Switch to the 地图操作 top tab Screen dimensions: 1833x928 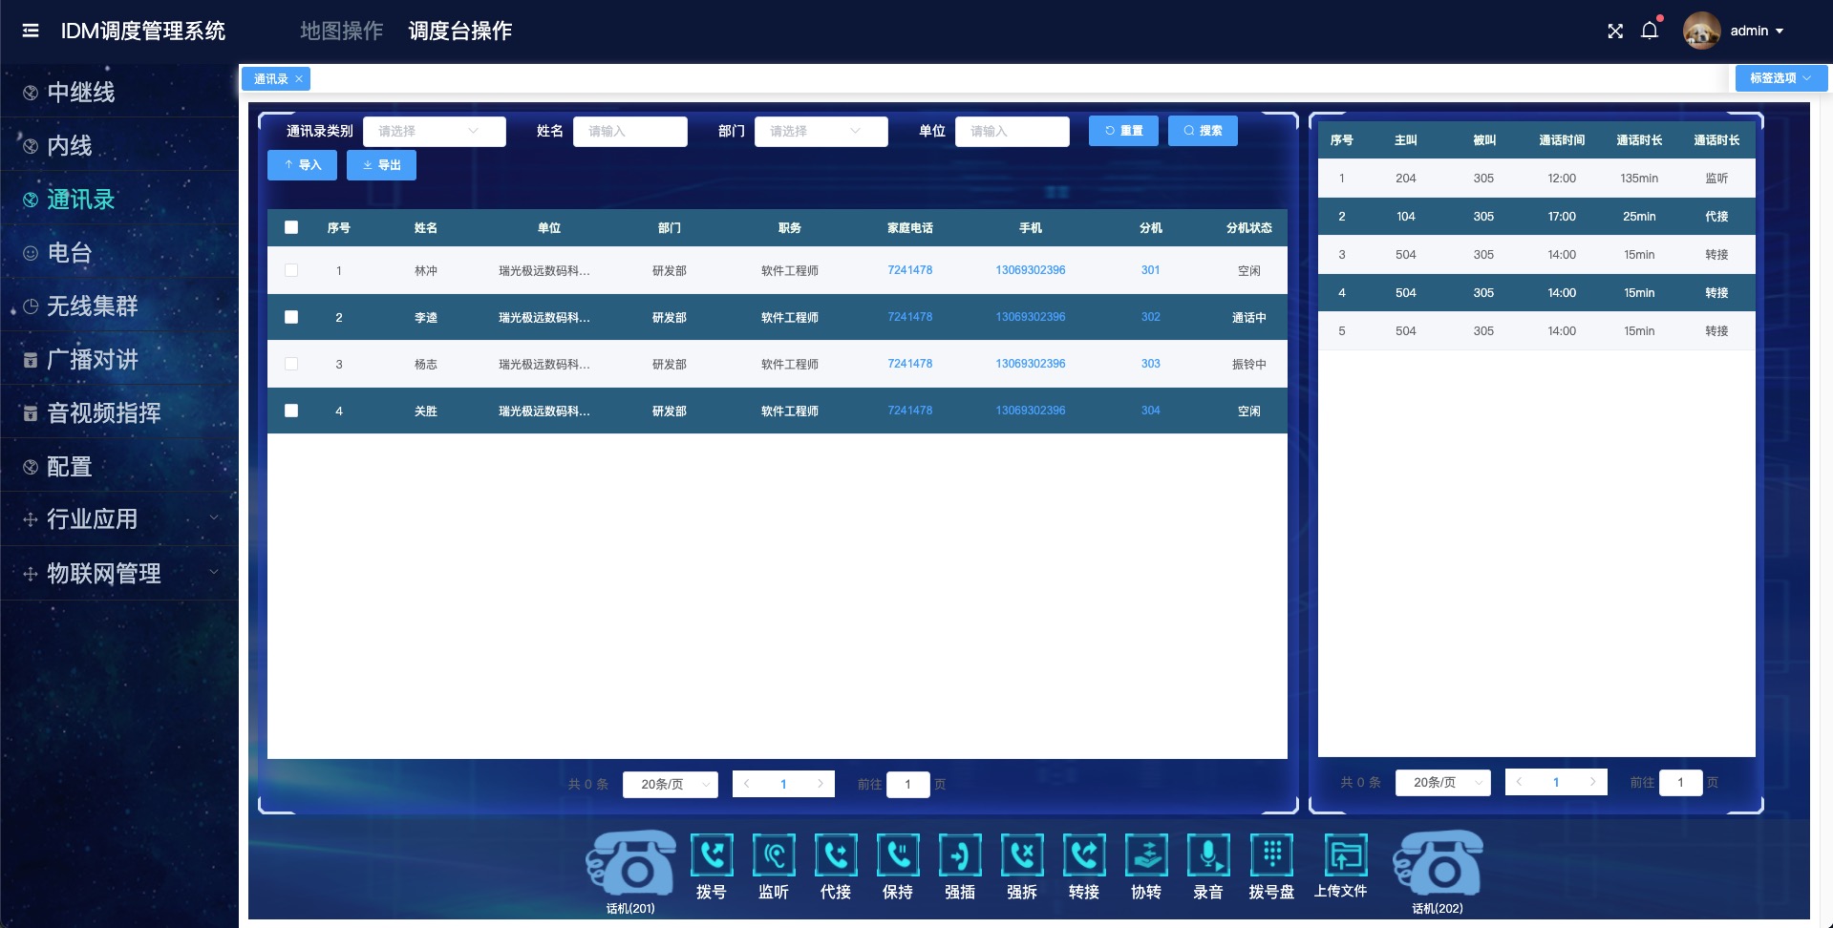coord(341,31)
